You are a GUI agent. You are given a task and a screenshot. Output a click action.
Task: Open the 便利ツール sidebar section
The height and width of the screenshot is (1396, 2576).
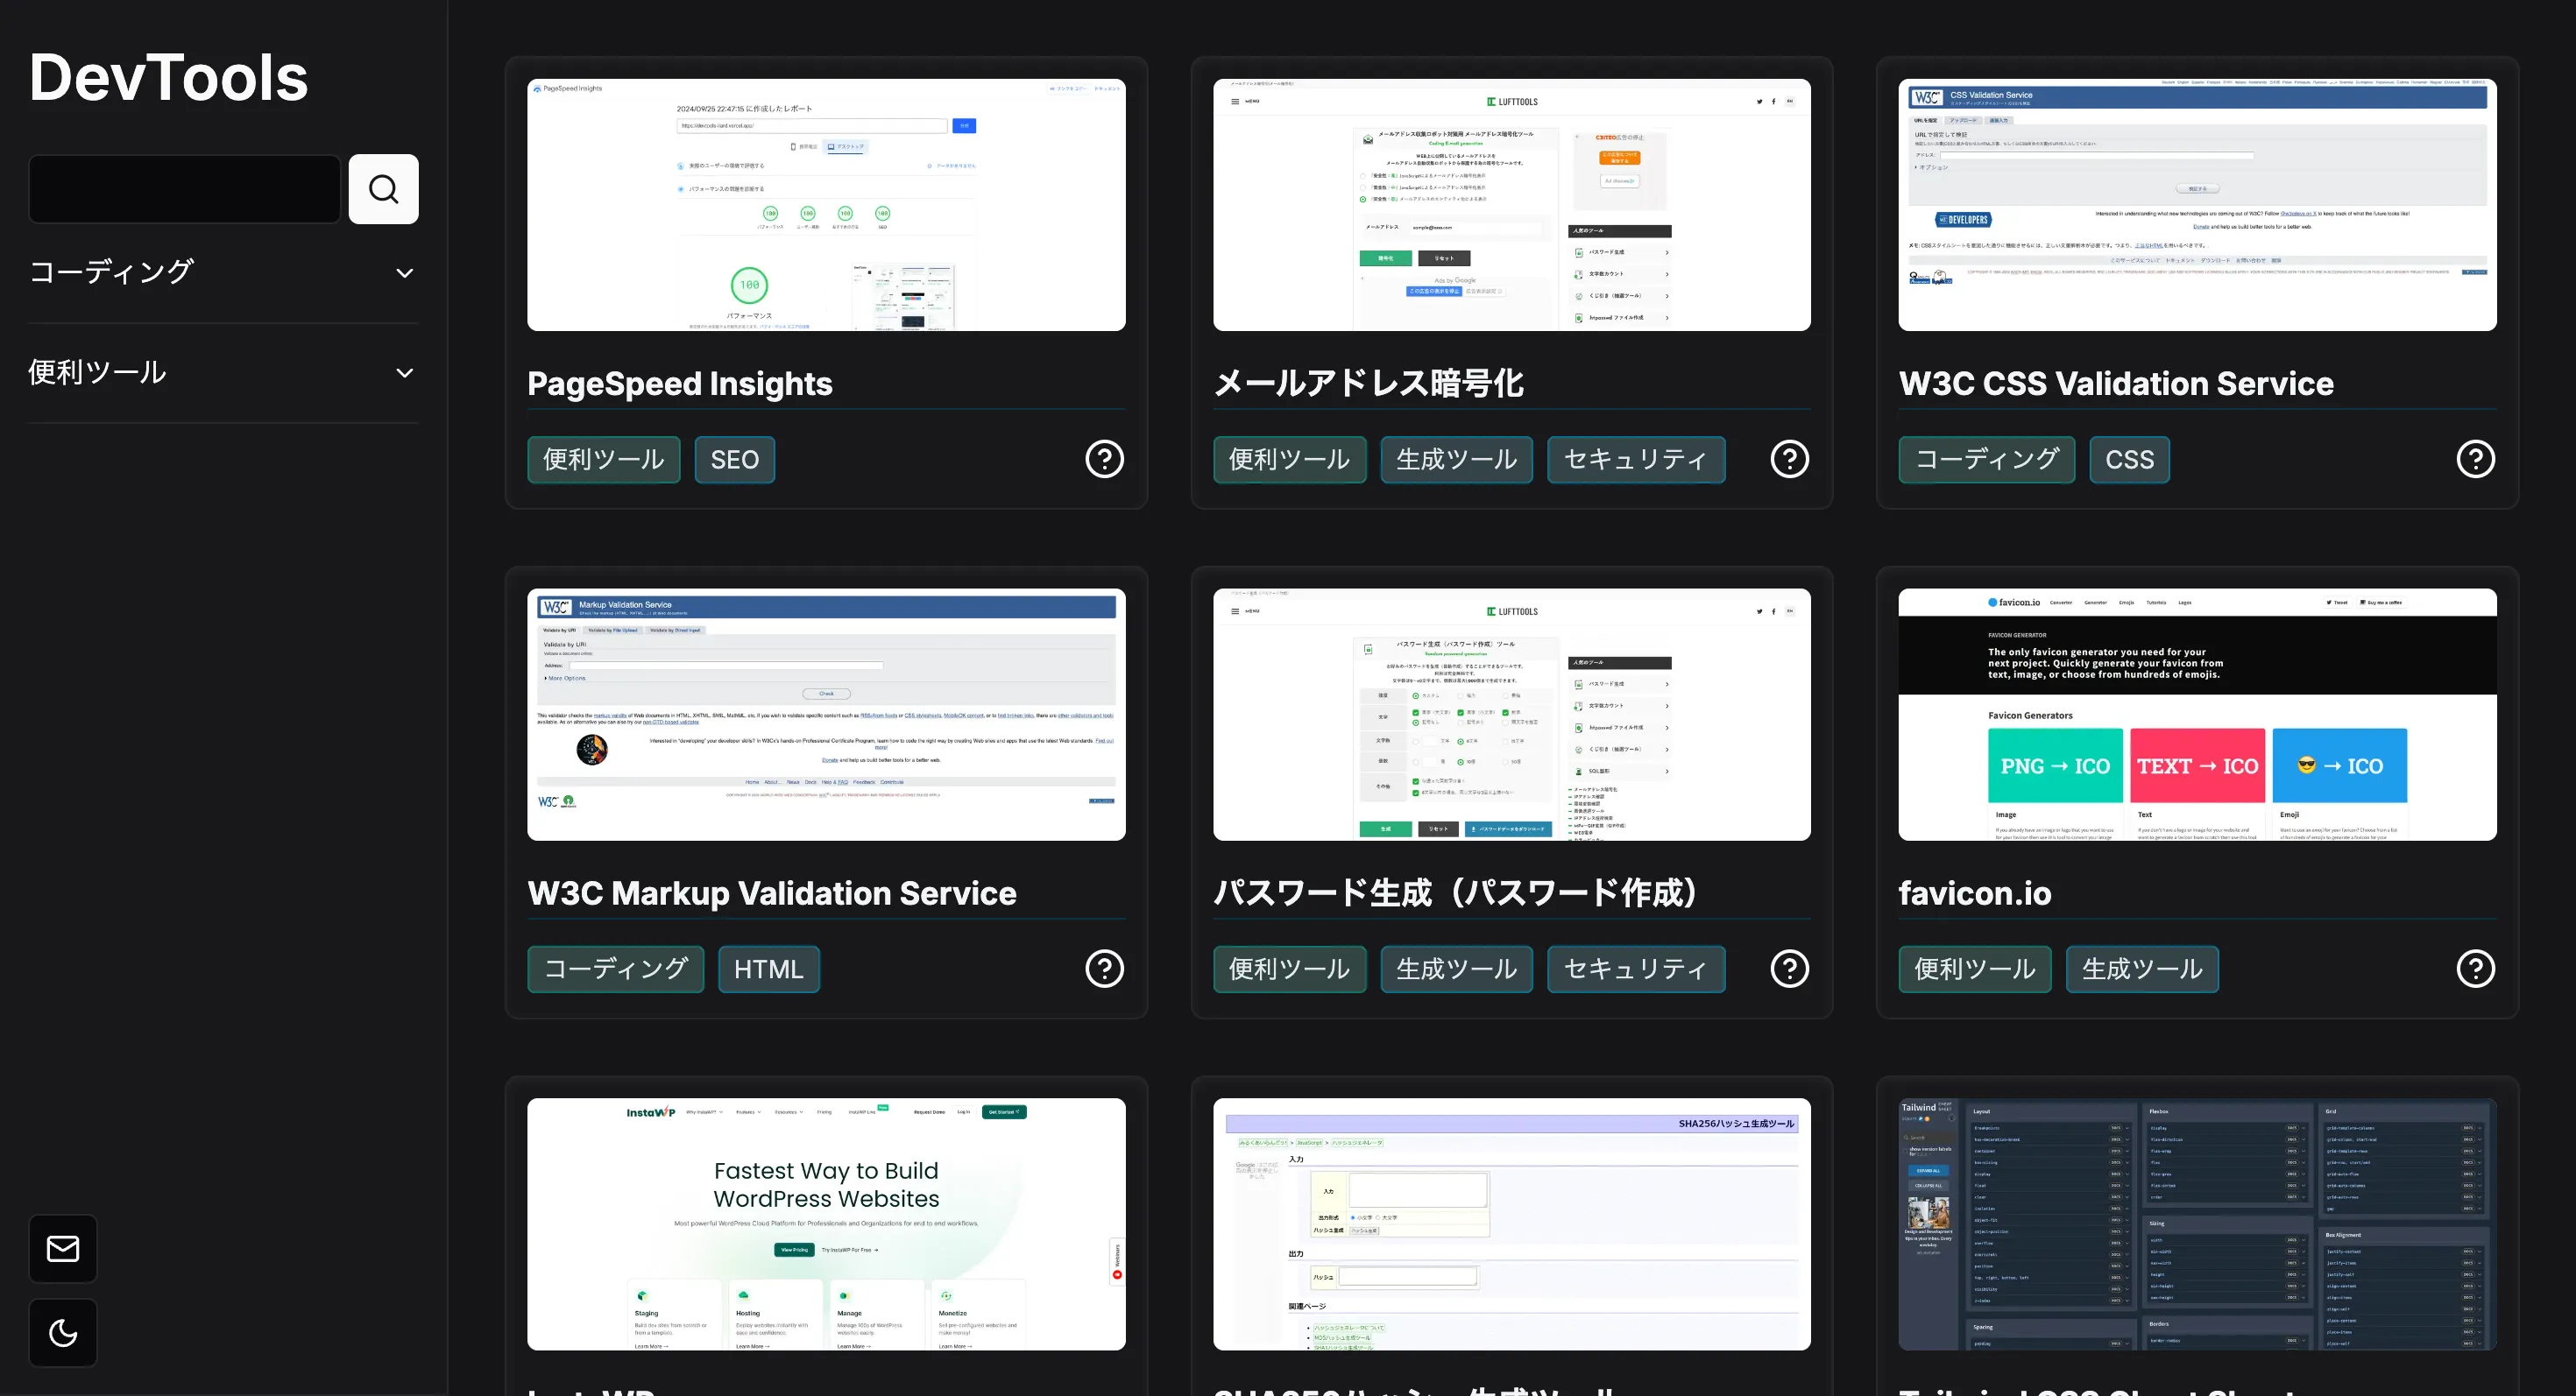click(x=223, y=373)
